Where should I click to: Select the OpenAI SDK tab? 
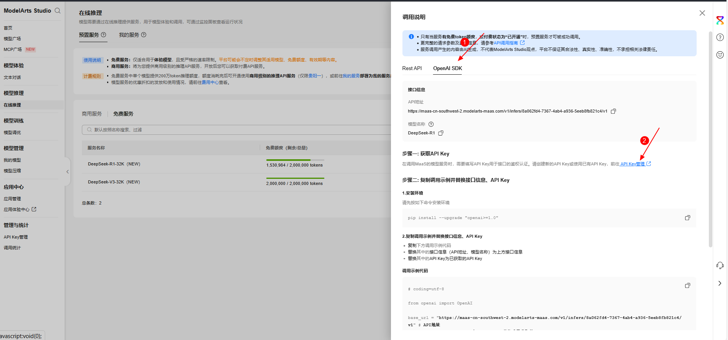coord(447,68)
